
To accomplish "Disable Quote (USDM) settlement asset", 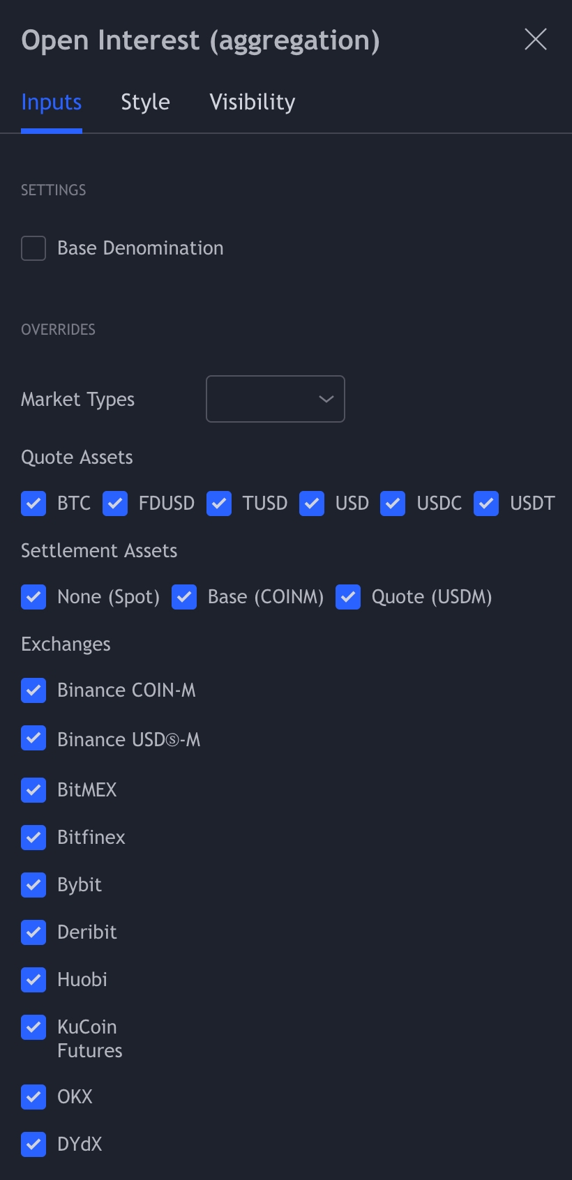I will click(348, 597).
